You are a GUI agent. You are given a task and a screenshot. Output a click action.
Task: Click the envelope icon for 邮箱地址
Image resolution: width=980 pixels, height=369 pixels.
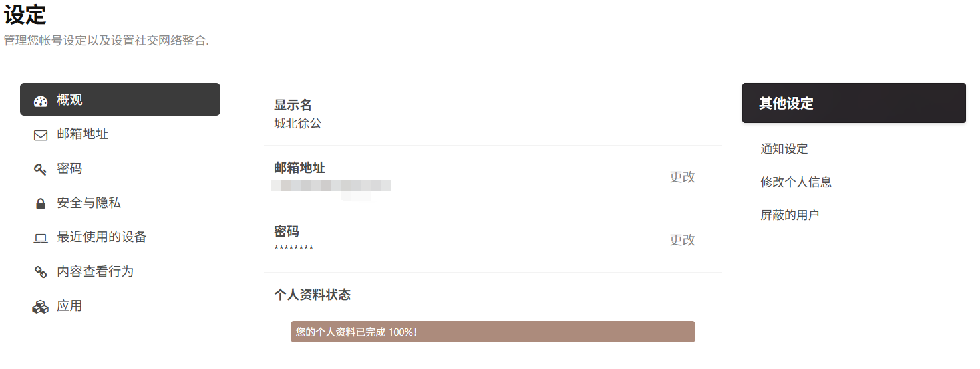(41, 135)
